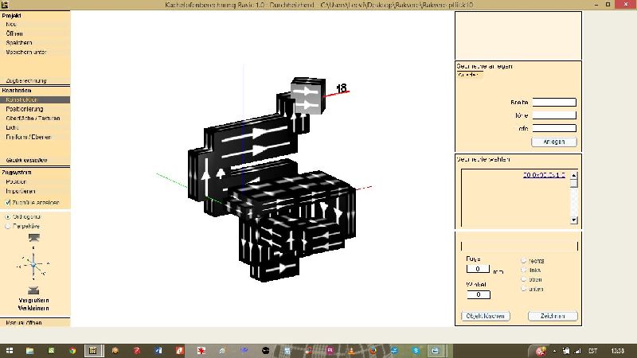Screen dimensions: 637x358
Task: Select the 50.0x... element link in list
Action: (544, 174)
